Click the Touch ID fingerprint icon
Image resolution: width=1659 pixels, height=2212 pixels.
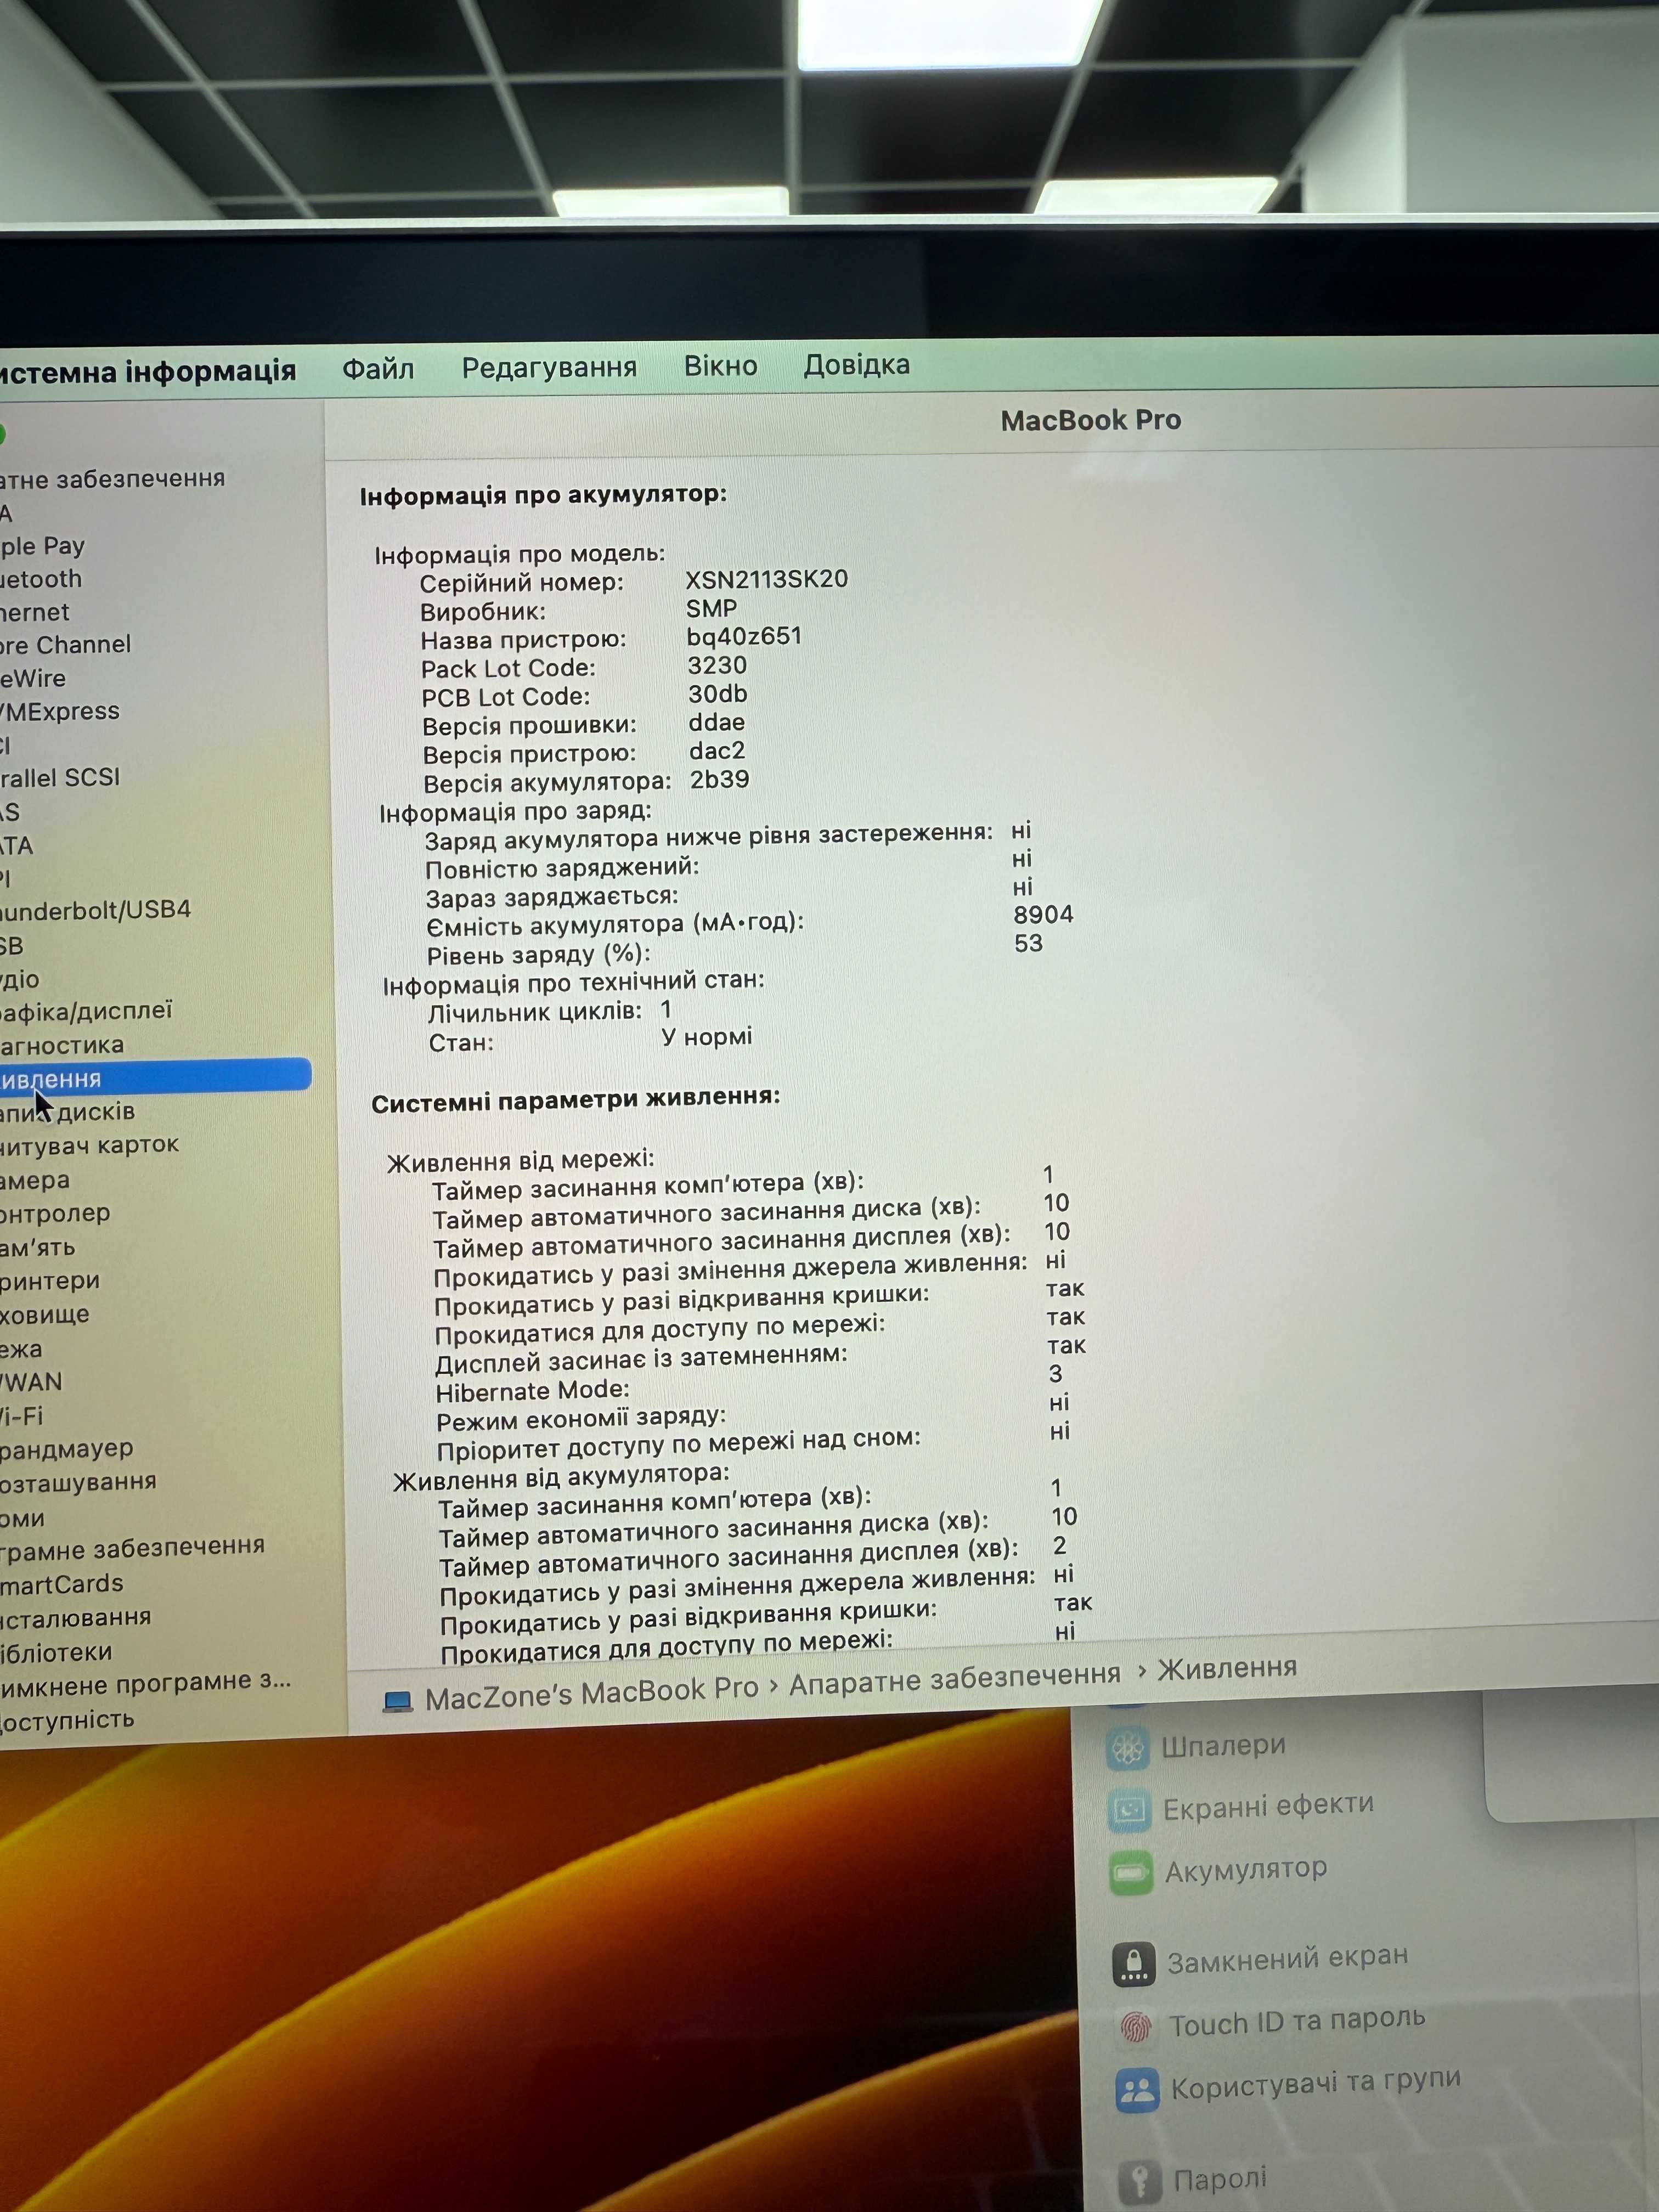tap(1136, 2027)
